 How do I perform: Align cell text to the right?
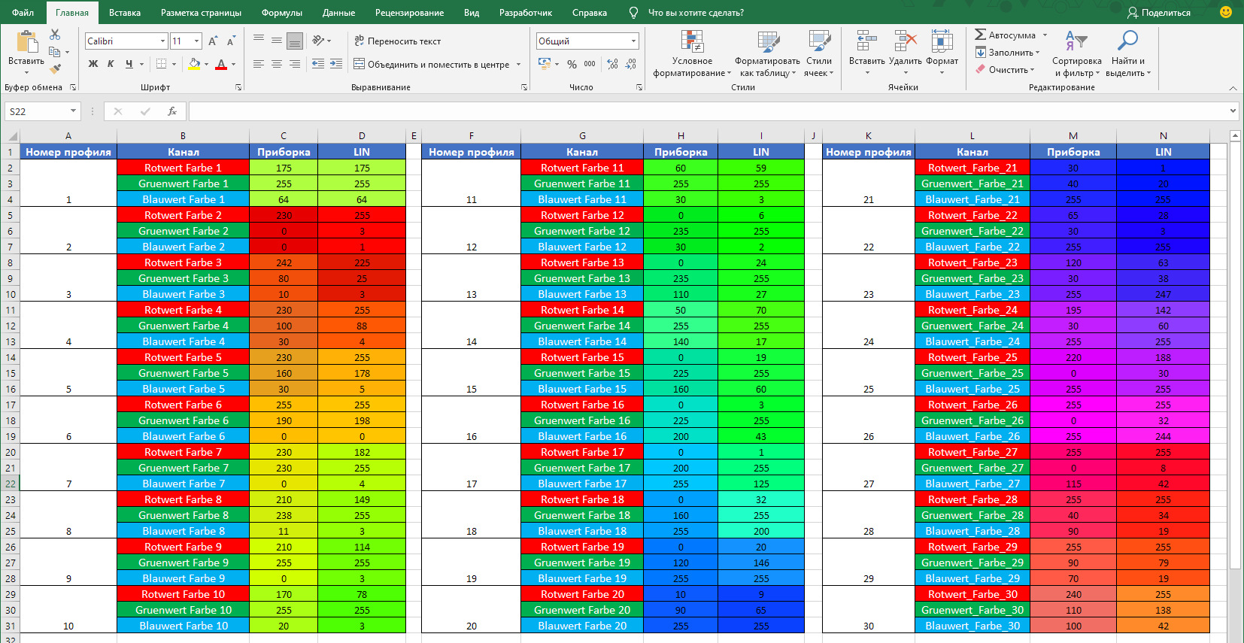click(295, 64)
